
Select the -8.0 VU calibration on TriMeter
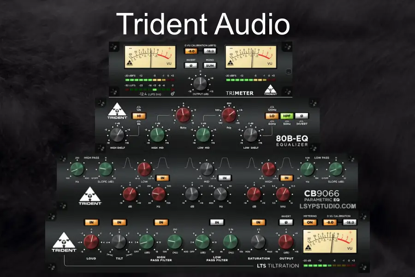tap(191, 51)
